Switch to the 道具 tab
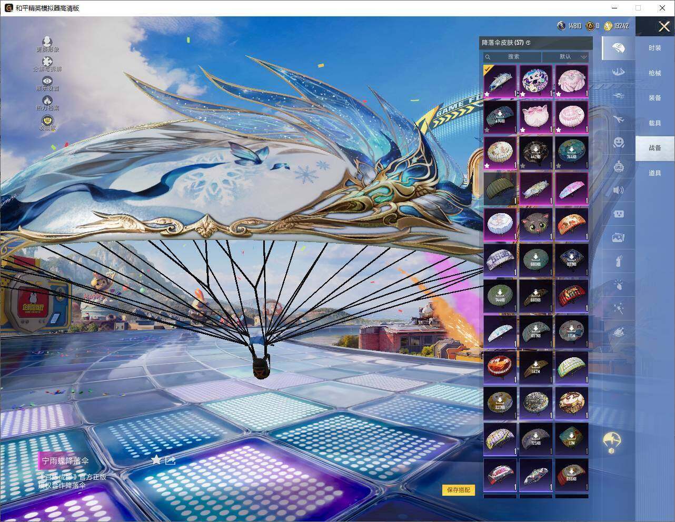Image resolution: width=675 pixels, height=522 pixels. [655, 173]
